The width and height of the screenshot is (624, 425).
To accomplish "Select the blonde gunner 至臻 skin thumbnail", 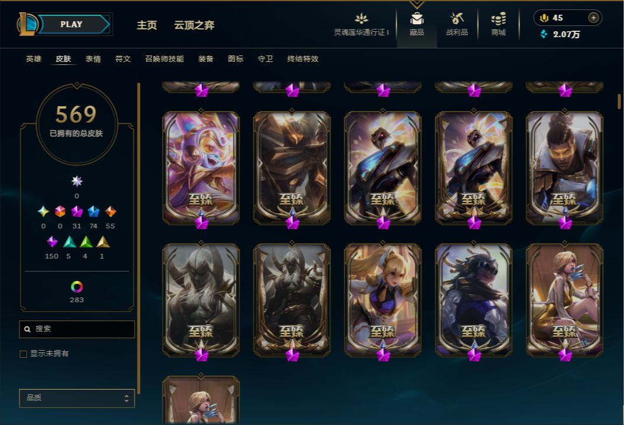I will point(383,300).
